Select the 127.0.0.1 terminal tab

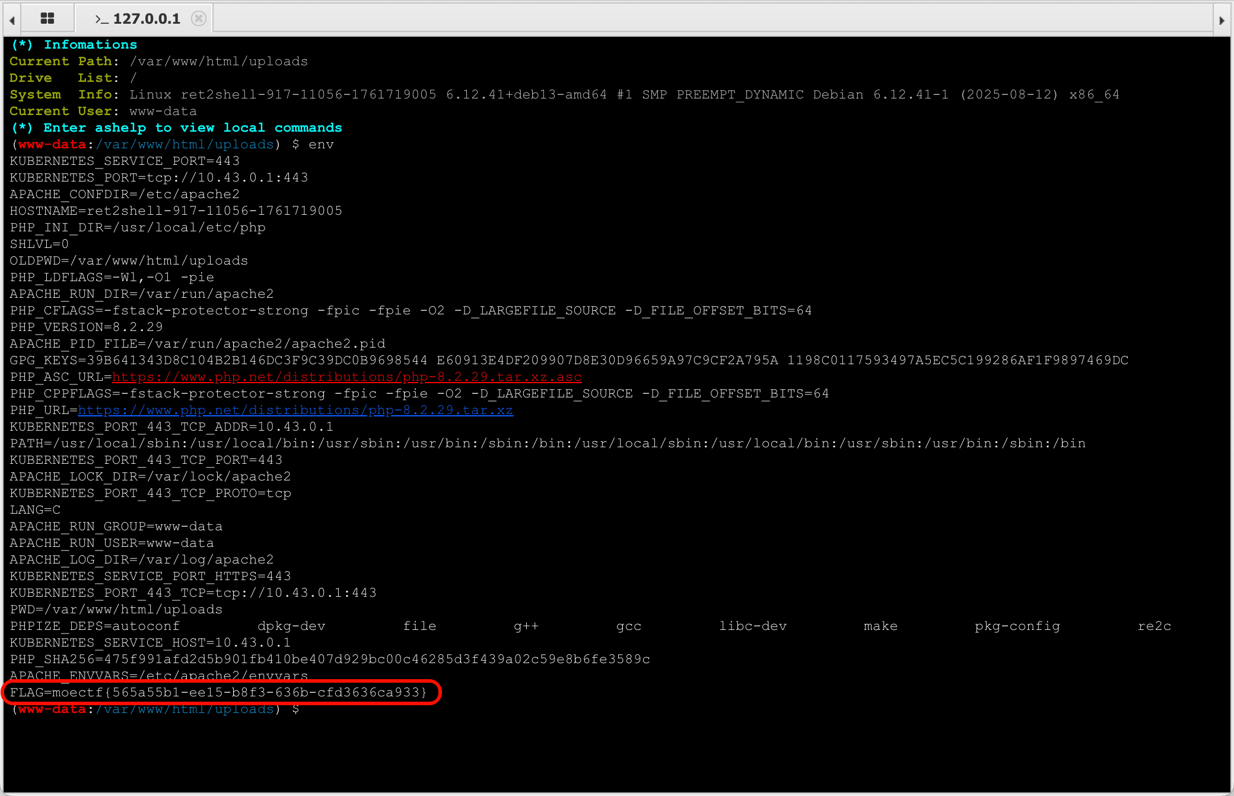click(146, 18)
